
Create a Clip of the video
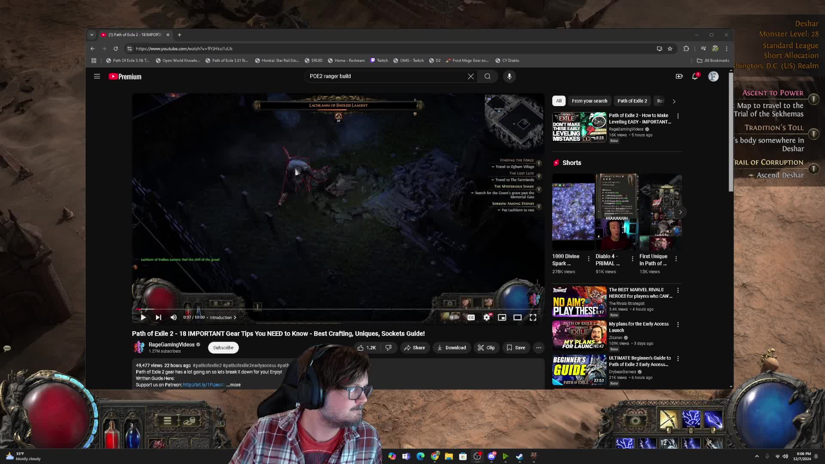click(486, 348)
